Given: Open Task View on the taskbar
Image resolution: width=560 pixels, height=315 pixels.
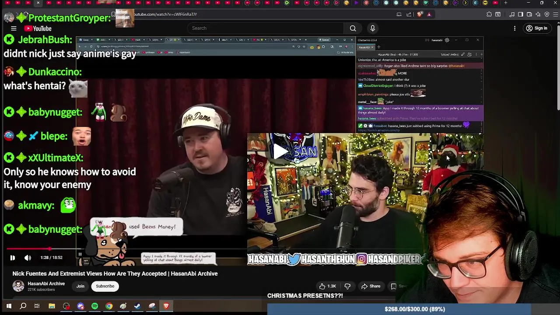Looking at the screenshot, I should click(37, 306).
